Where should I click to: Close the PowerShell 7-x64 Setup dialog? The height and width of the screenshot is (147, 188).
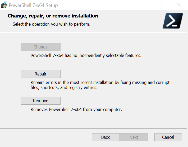click(178, 5)
